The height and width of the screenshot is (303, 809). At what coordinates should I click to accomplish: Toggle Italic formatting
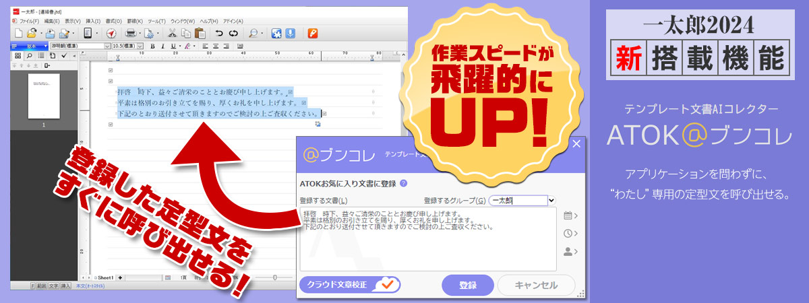tap(163, 46)
